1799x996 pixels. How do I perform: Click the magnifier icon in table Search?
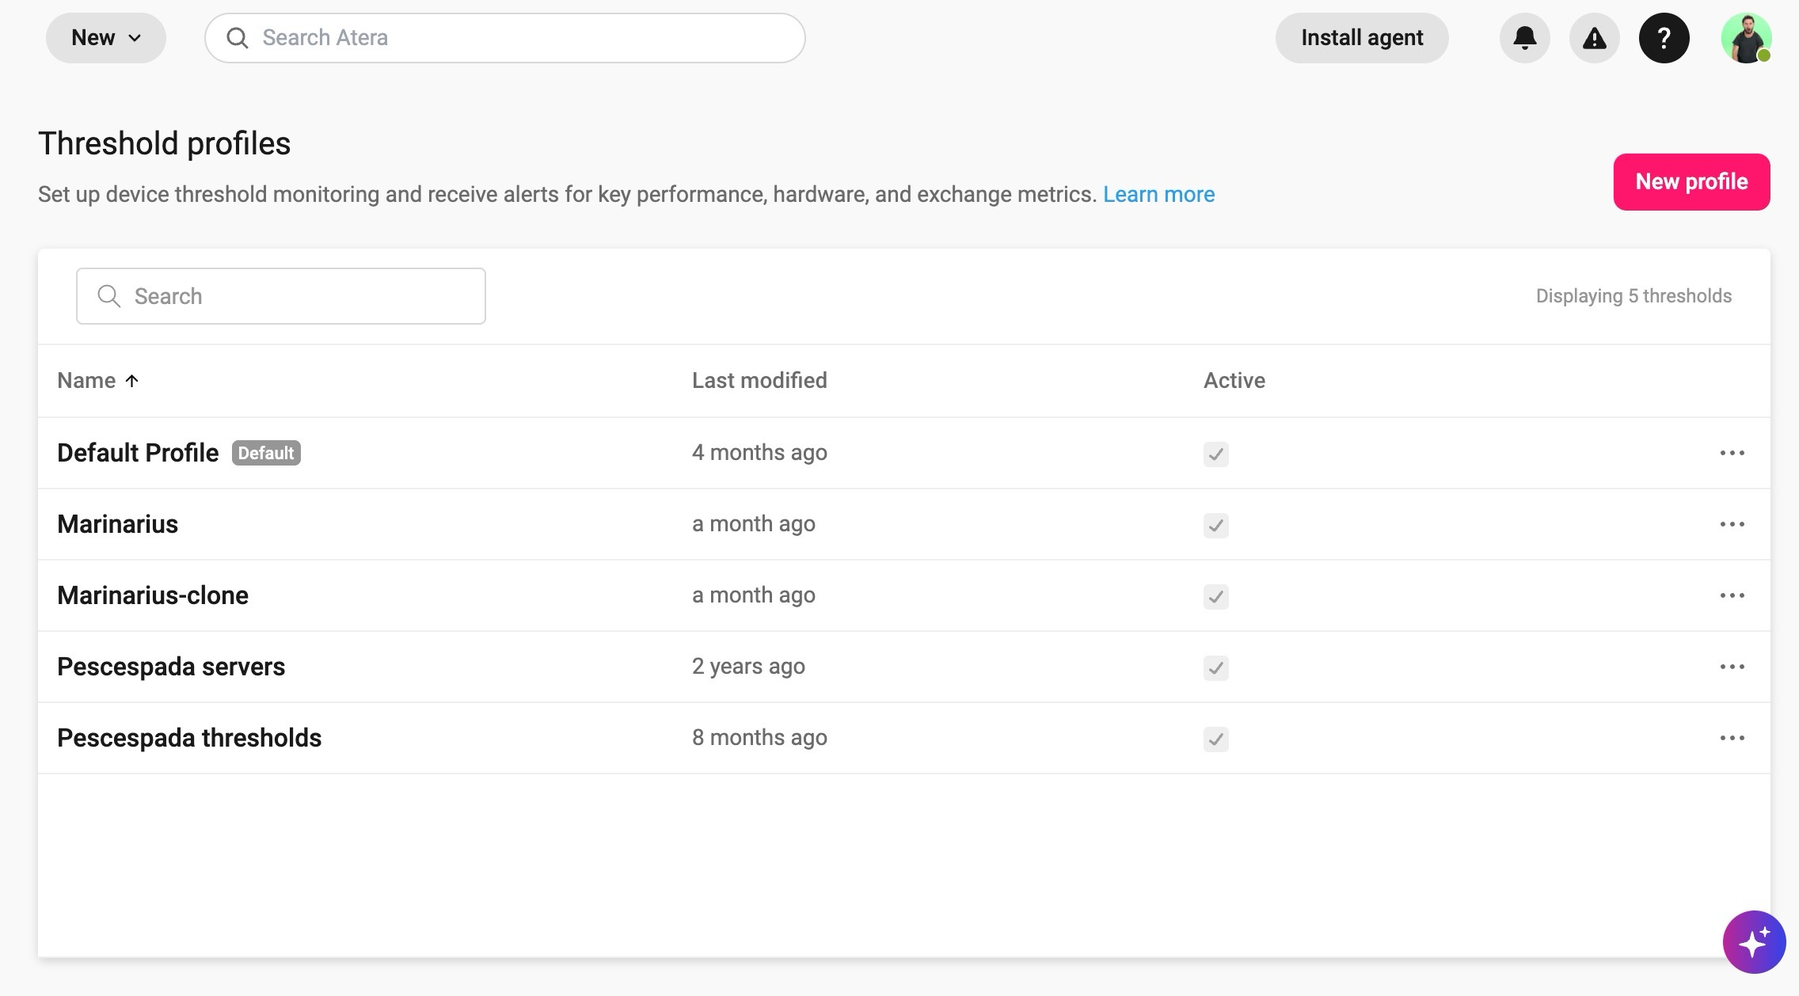coord(109,296)
